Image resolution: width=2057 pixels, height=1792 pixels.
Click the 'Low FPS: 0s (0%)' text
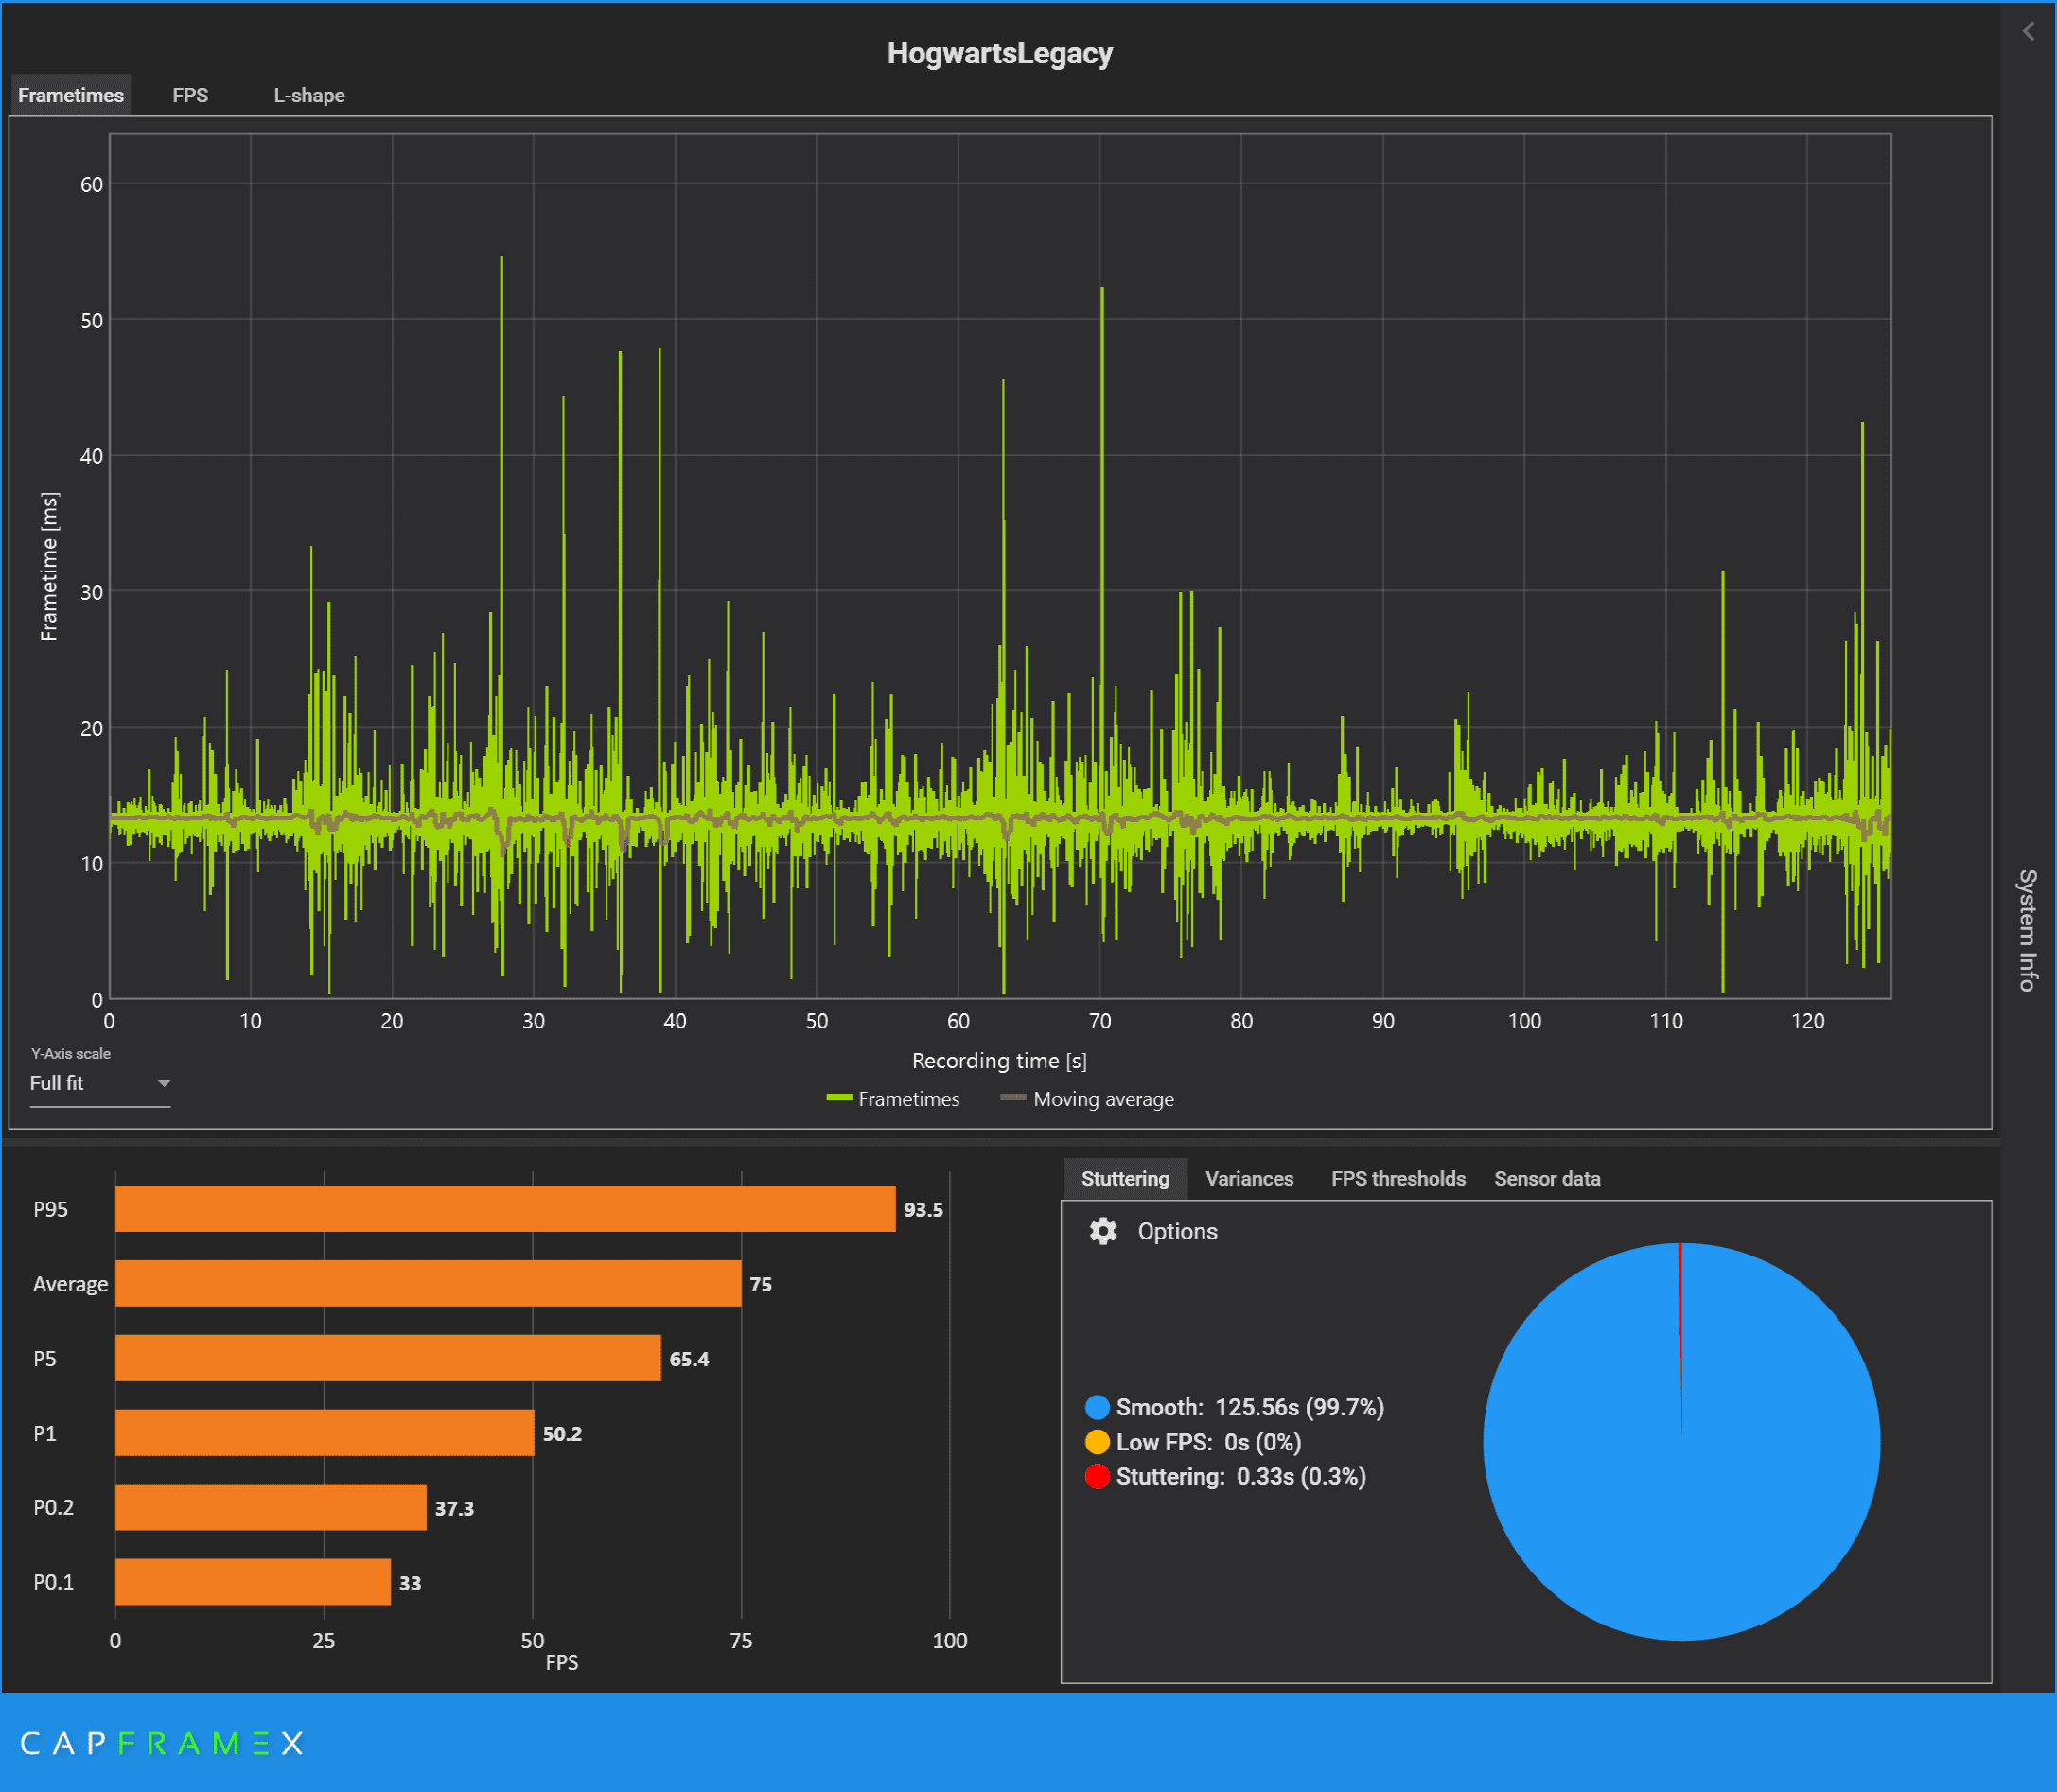(1209, 1442)
